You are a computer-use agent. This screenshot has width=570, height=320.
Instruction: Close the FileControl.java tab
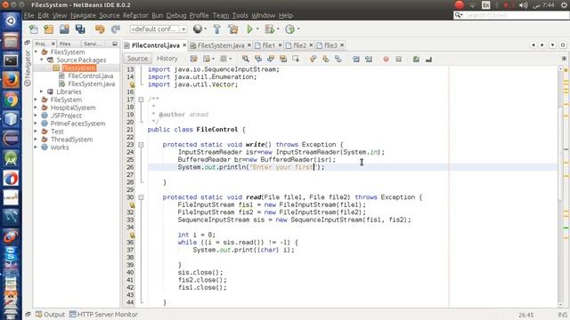[184, 45]
